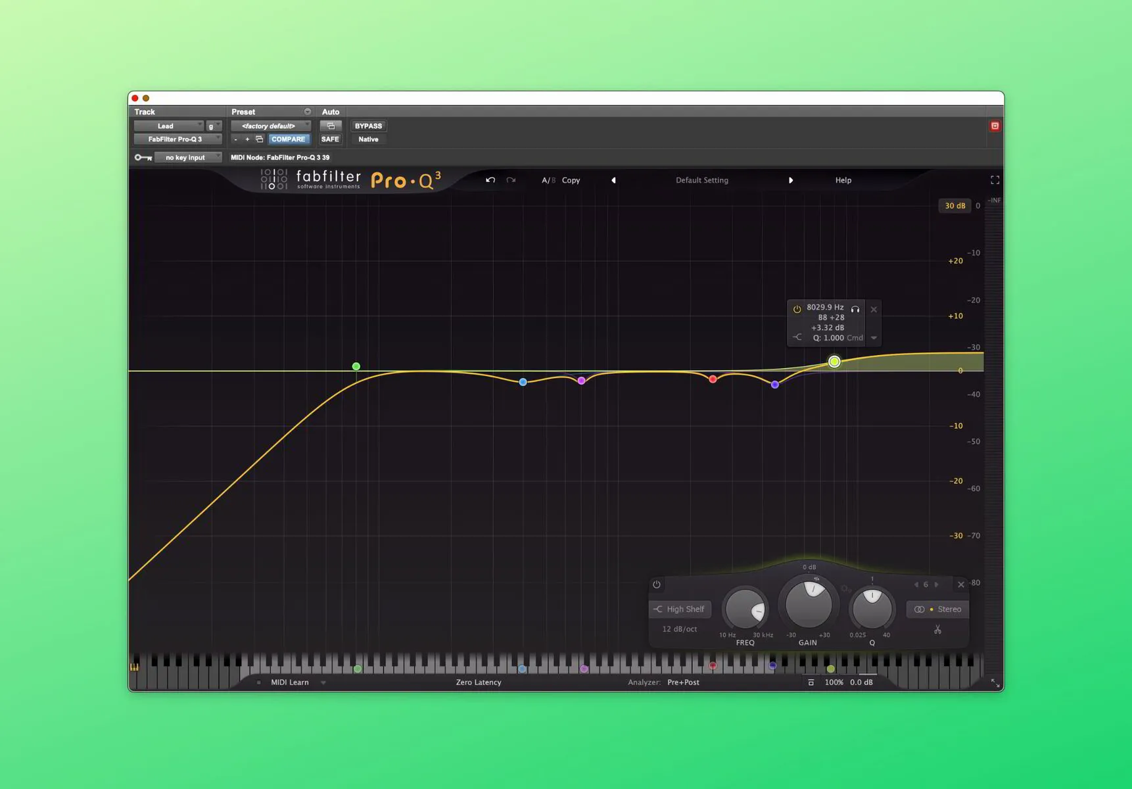
Task: Click the 100% output scale value
Action: click(834, 682)
